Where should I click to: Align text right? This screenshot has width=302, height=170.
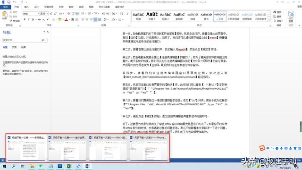pos(91,19)
